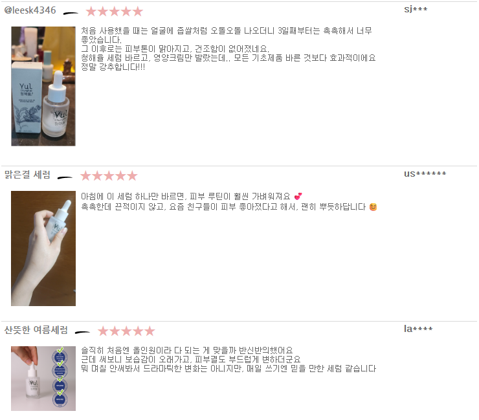This screenshot has height=420, width=479.
Task: Open the 산뜻한 여름세럼 review product image
Action: pos(43,379)
